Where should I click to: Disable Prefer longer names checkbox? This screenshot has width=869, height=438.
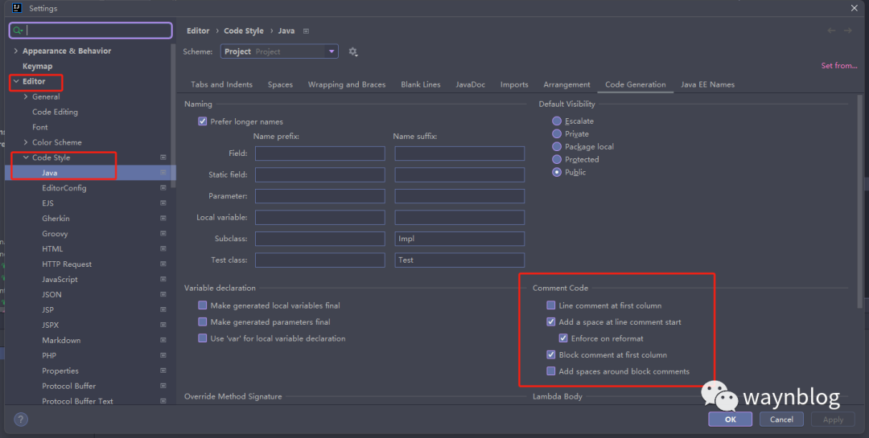202,121
